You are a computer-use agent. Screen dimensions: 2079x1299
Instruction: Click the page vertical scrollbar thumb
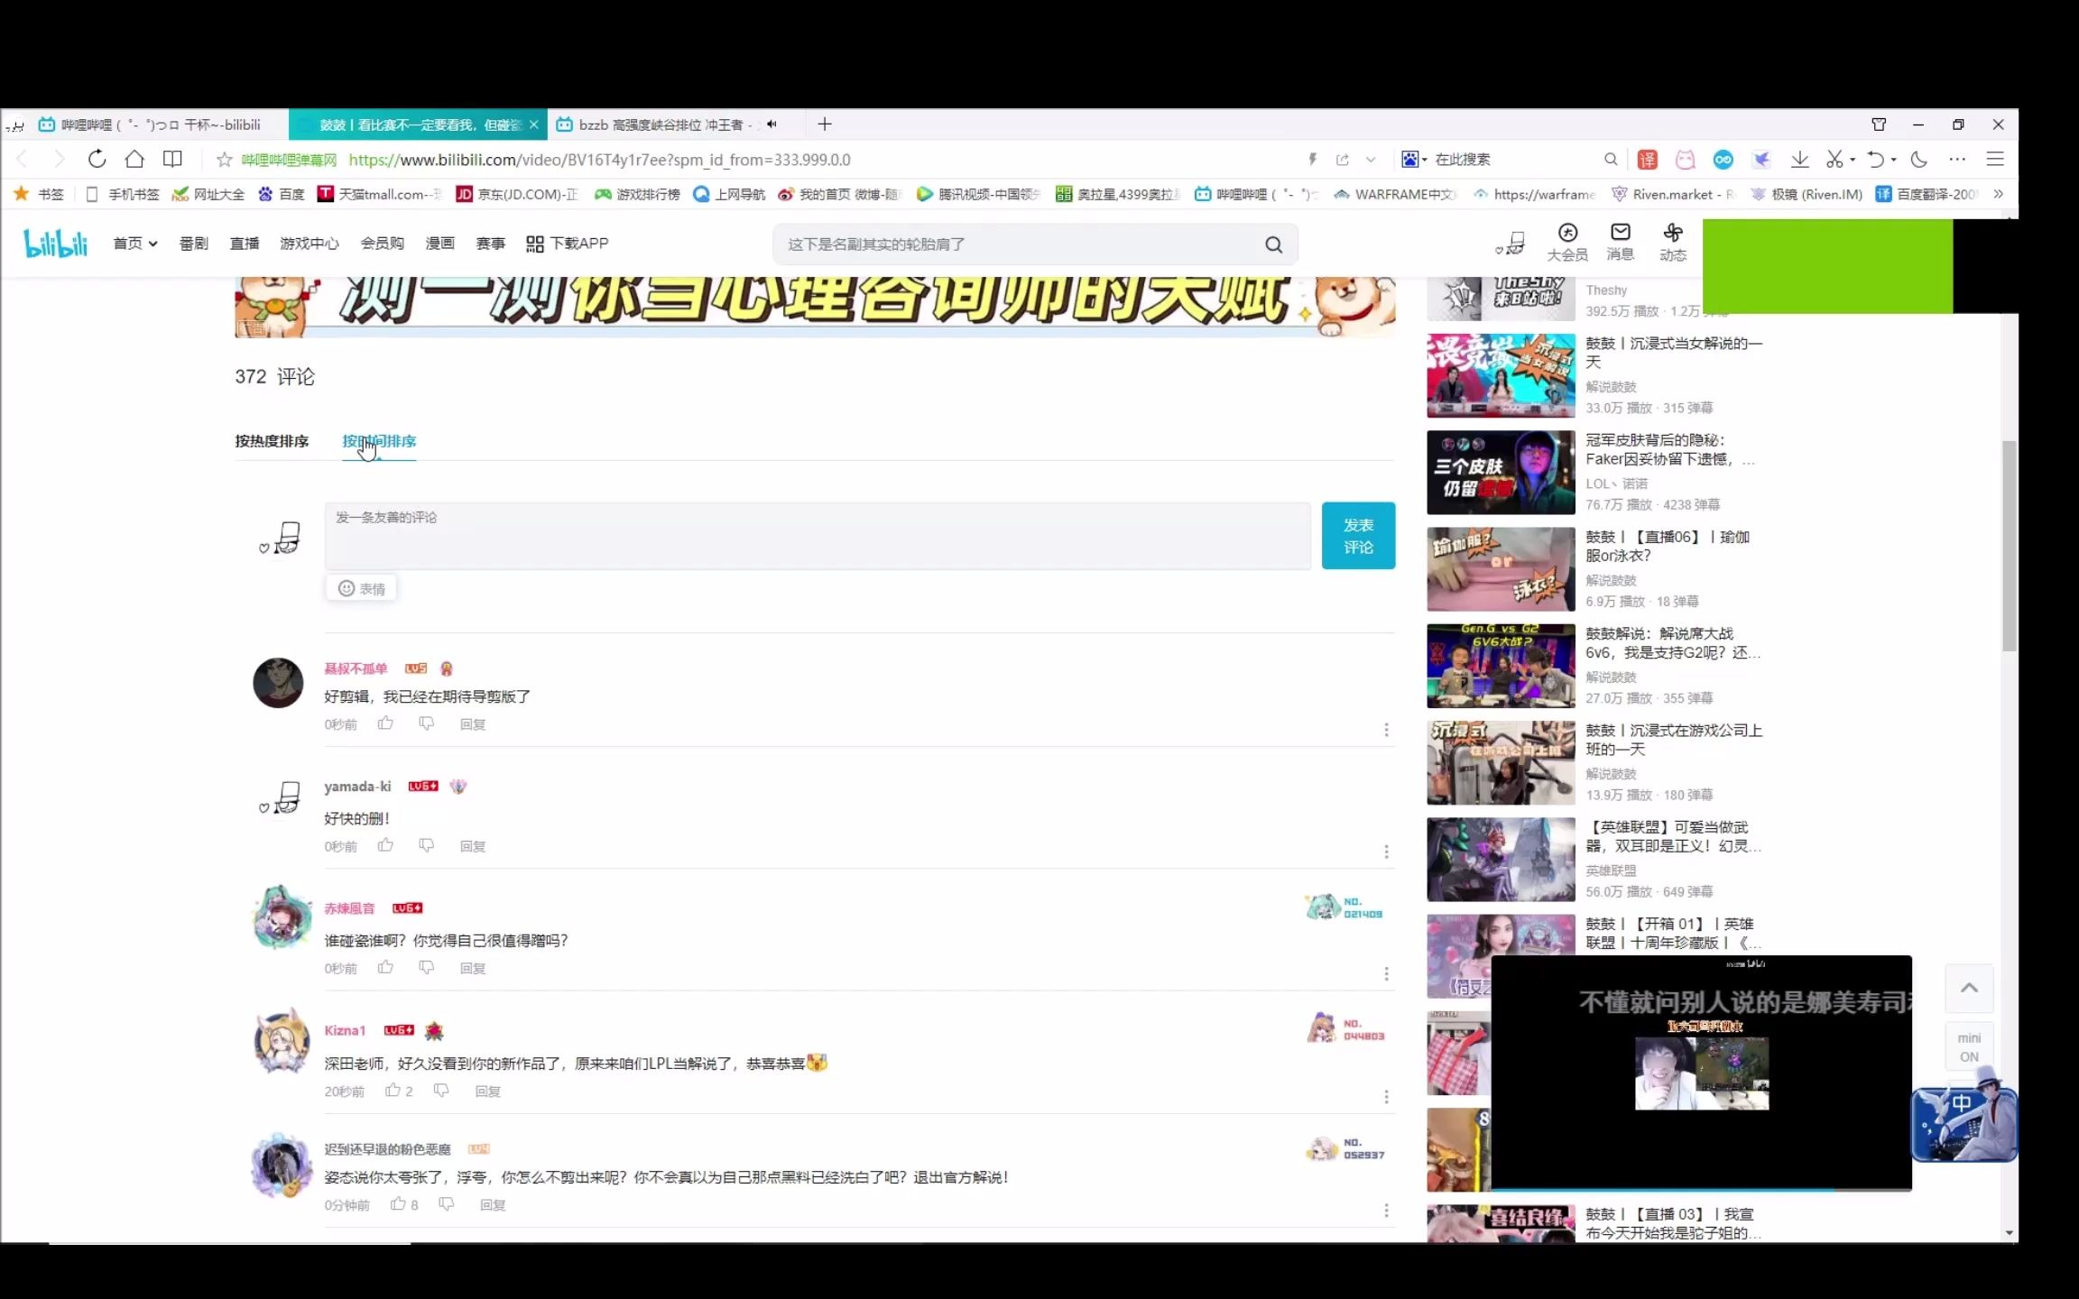tap(2009, 546)
